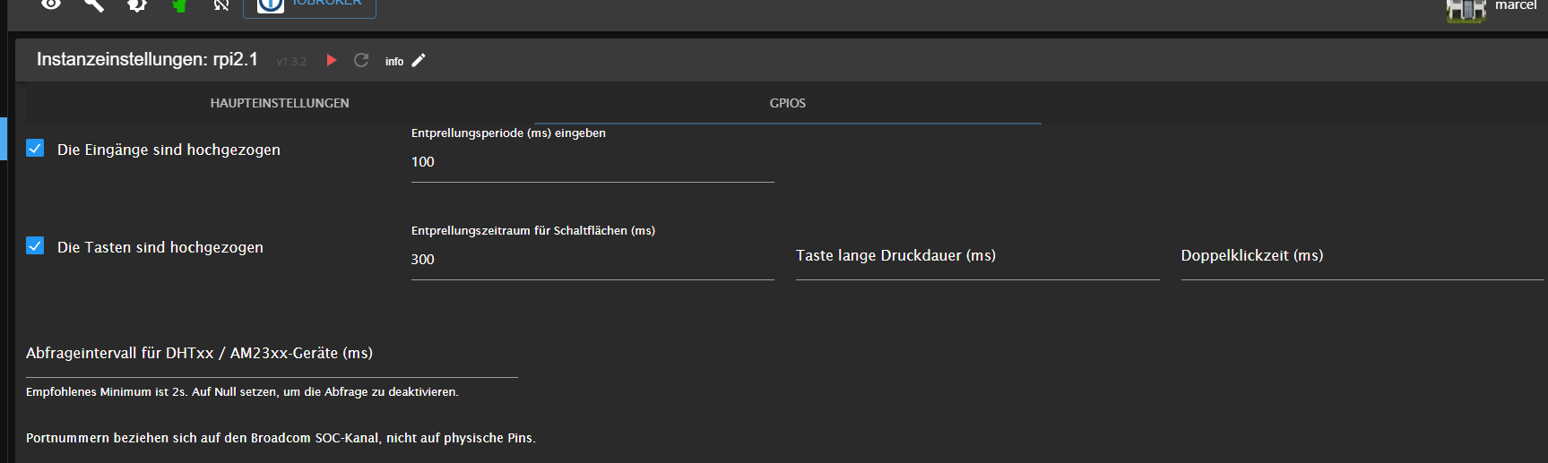Restart instance using the reload icon
This screenshot has height=463, width=1548.
tap(361, 60)
